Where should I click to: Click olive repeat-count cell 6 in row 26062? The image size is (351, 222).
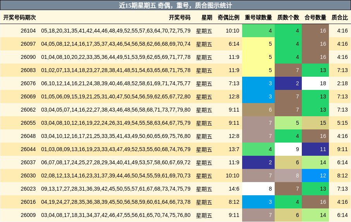258,110
